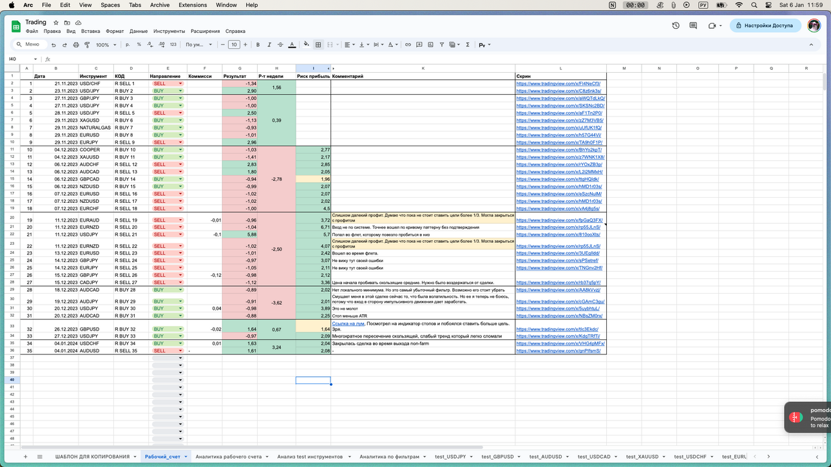The image size is (831, 467).
Task: Insert chart from the toolbar
Action: pyautogui.click(x=430, y=45)
